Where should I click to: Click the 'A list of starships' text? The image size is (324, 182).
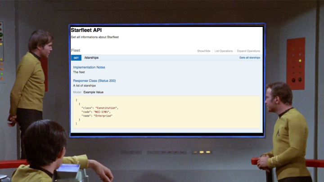(x=84, y=85)
